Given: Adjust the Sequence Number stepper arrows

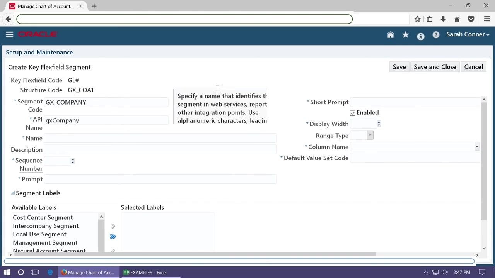Looking at the screenshot, I should (73, 161).
